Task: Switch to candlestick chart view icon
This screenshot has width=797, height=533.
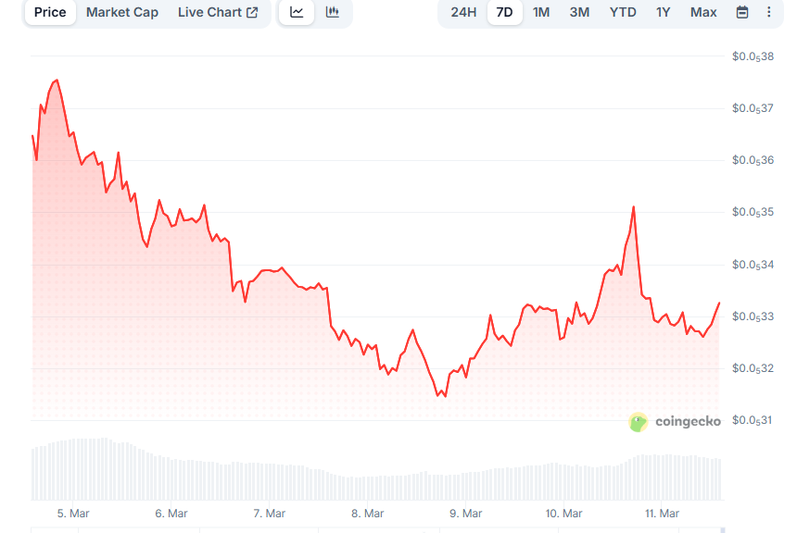Action: click(x=331, y=12)
